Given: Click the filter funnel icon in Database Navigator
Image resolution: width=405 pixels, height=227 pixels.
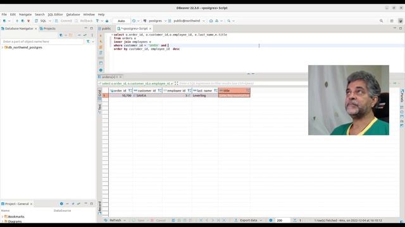Looking at the screenshot, I should click(88, 42).
